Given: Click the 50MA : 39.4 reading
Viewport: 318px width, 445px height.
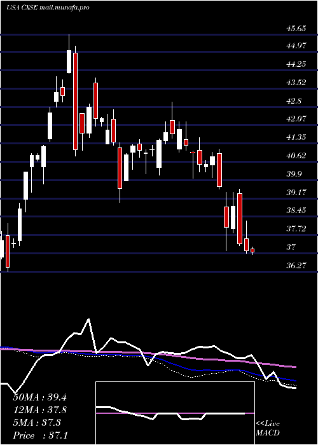Looking at the screenshot, I should [x=39, y=397].
